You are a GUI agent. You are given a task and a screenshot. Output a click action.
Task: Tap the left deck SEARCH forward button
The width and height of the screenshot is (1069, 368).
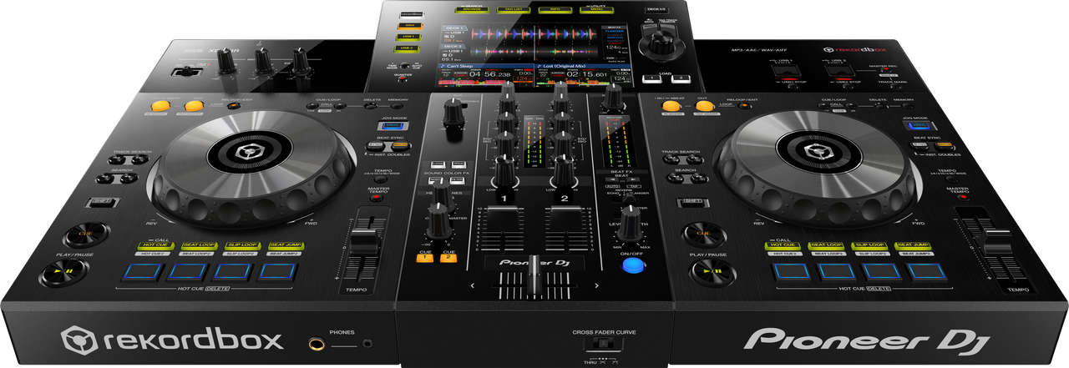pyautogui.click(x=129, y=178)
